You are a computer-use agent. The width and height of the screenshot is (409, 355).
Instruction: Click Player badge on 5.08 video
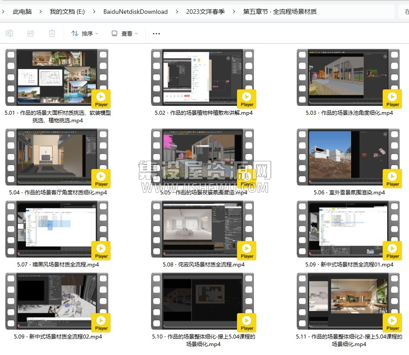247,251
